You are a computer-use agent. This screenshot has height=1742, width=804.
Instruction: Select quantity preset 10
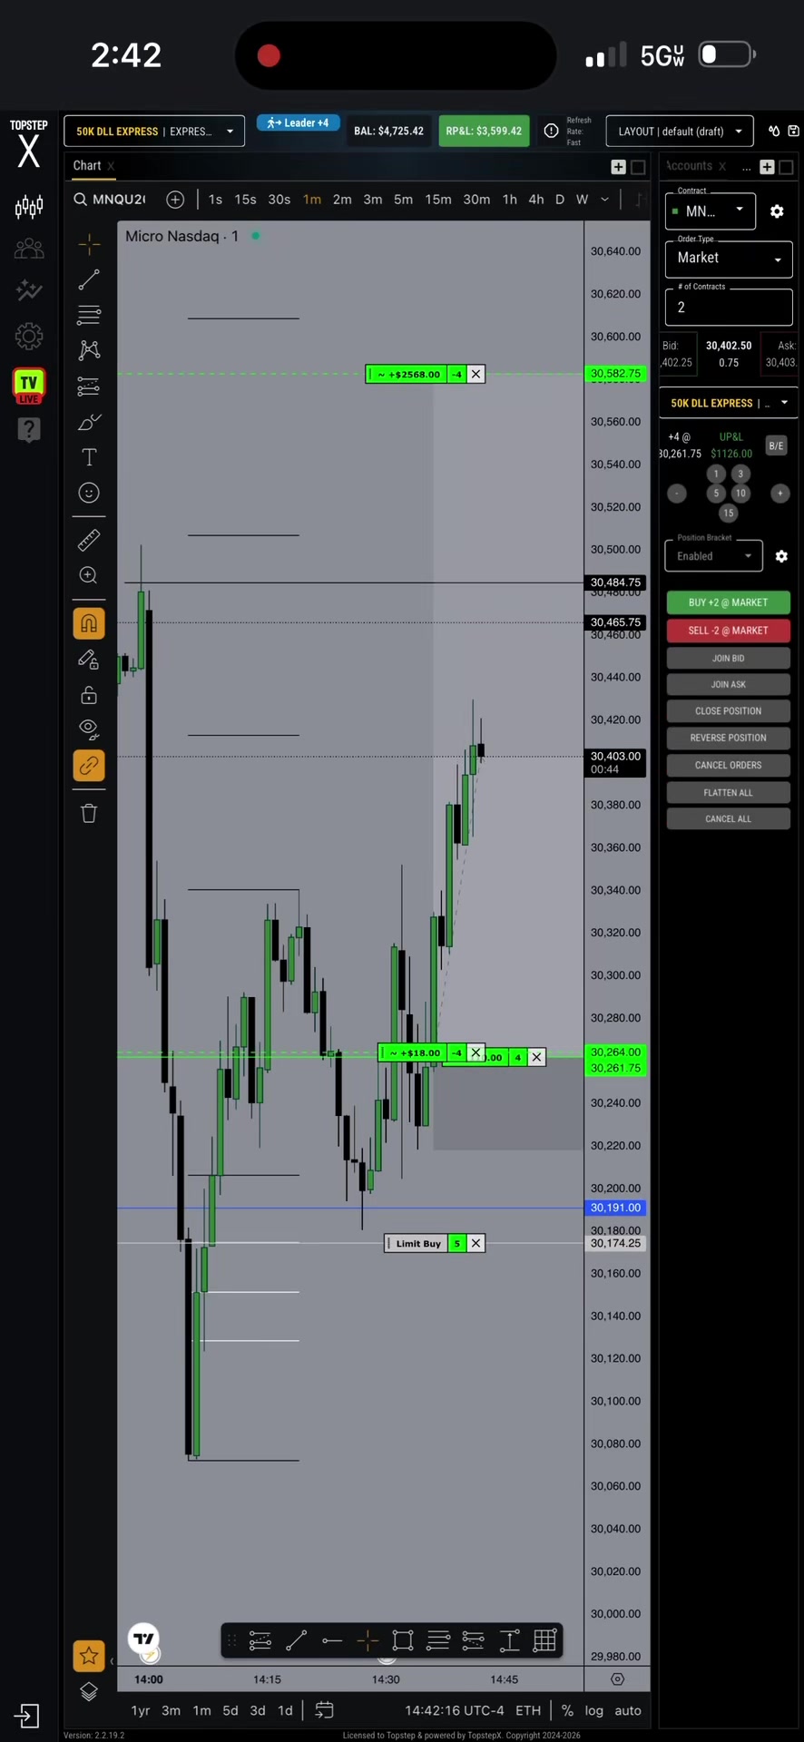click(x=740, y=494)
